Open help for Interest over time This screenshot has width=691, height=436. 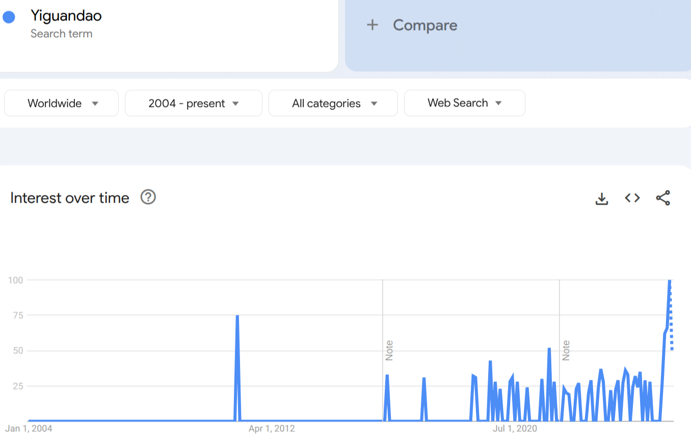[148, 197]
